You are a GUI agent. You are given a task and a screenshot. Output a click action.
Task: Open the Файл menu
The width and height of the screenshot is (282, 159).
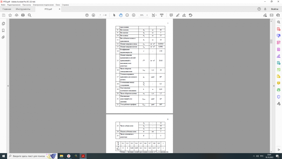(3, 5)
